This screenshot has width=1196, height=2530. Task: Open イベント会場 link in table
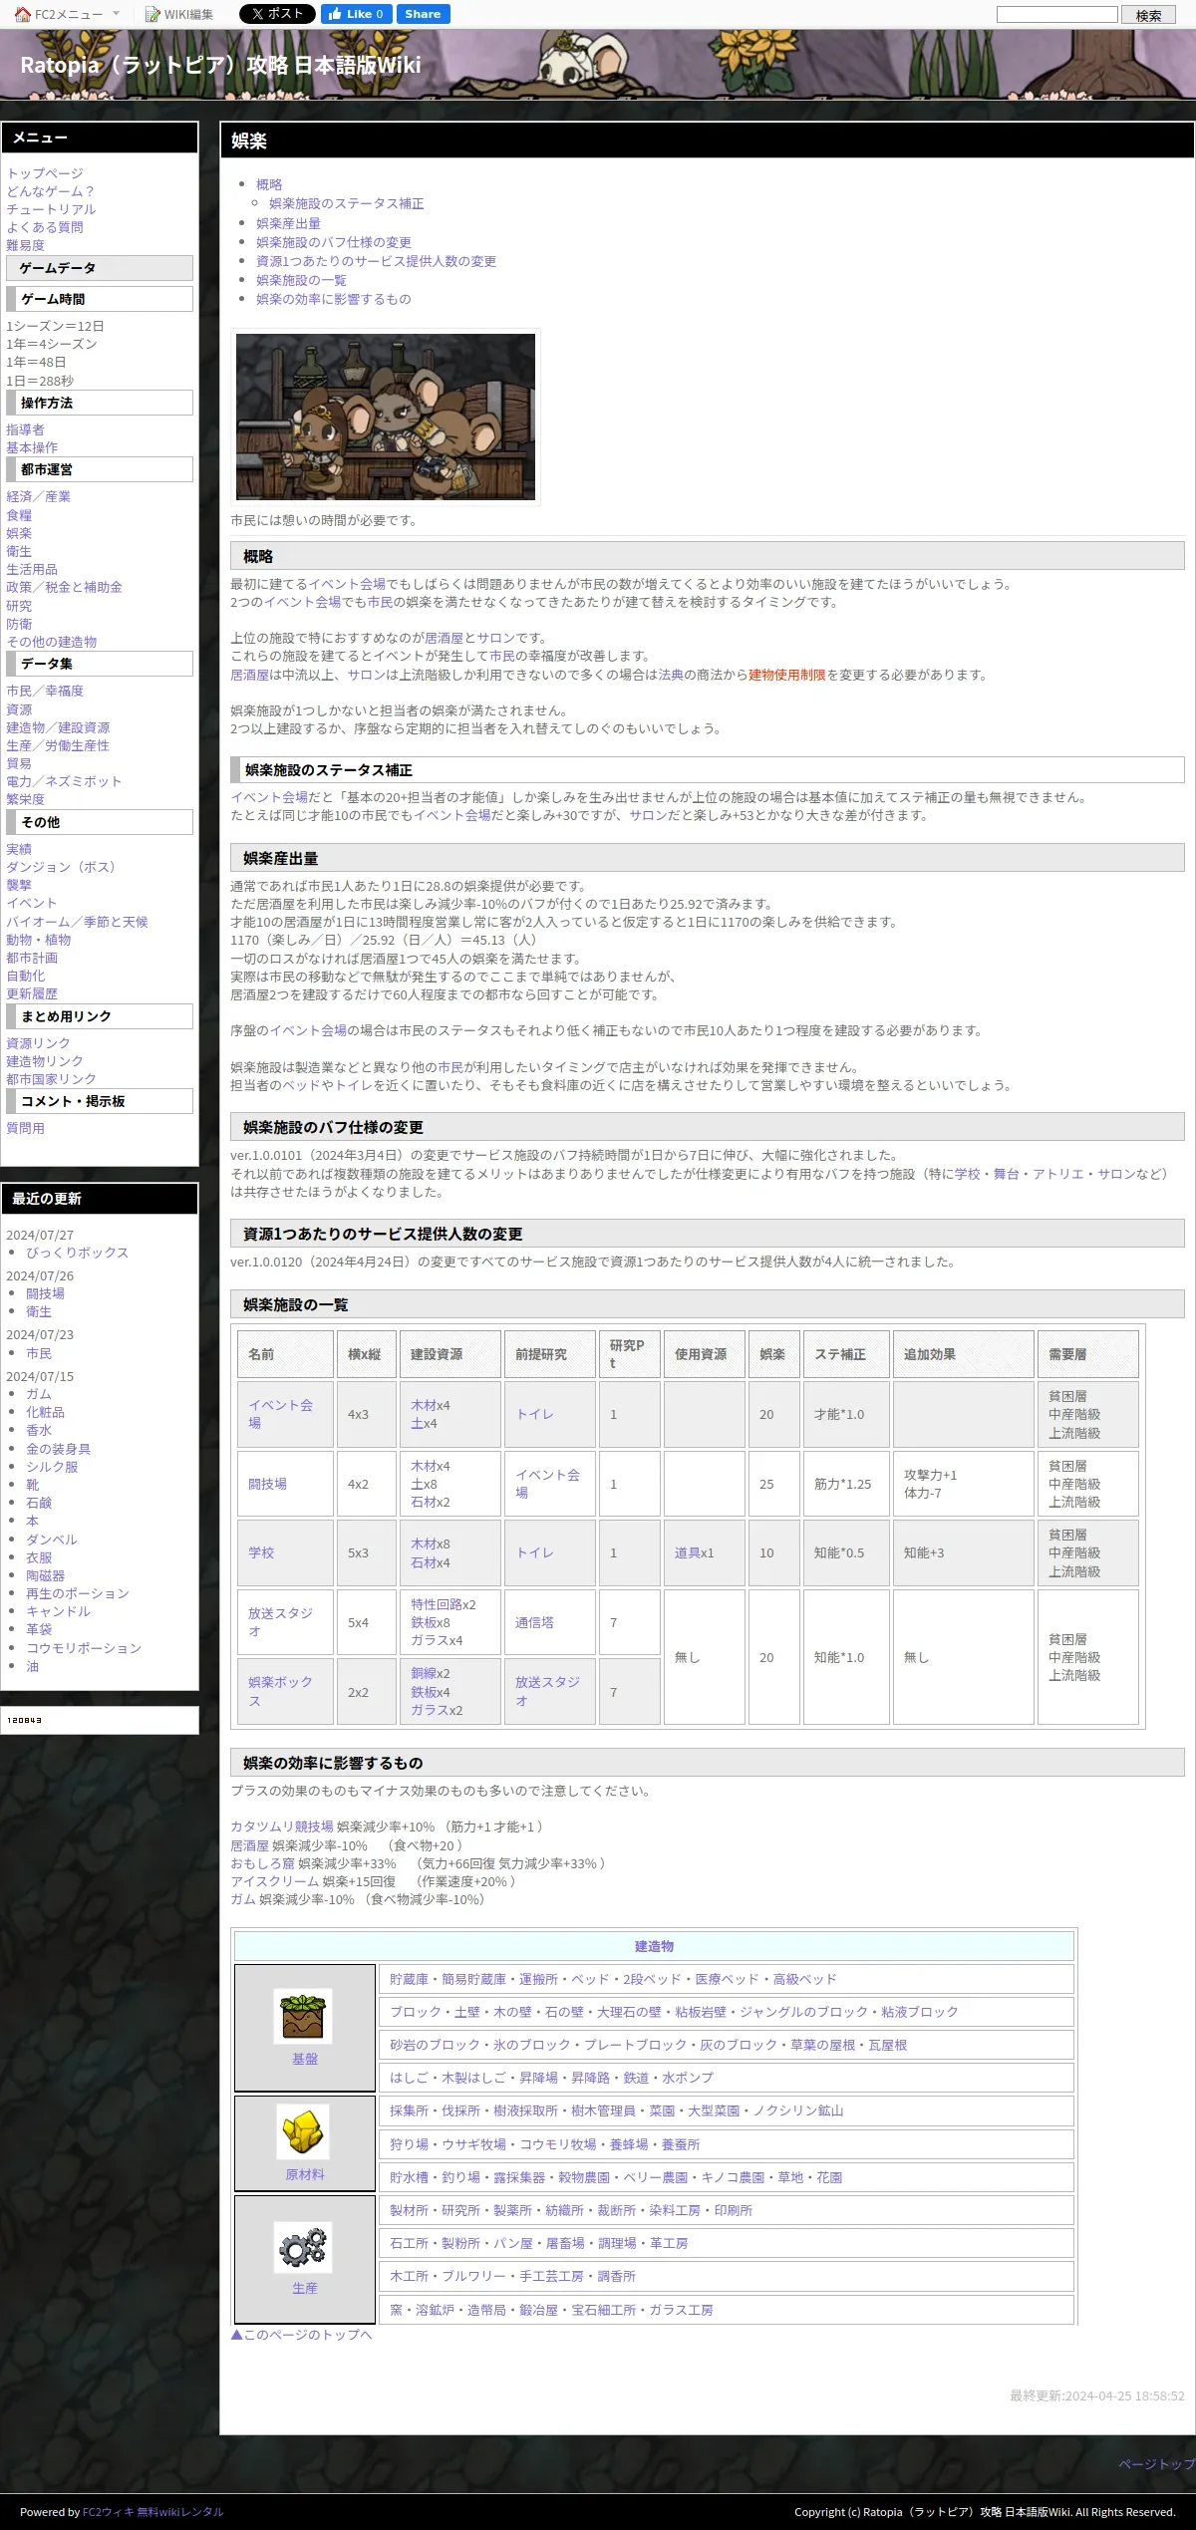point(280,1414)
